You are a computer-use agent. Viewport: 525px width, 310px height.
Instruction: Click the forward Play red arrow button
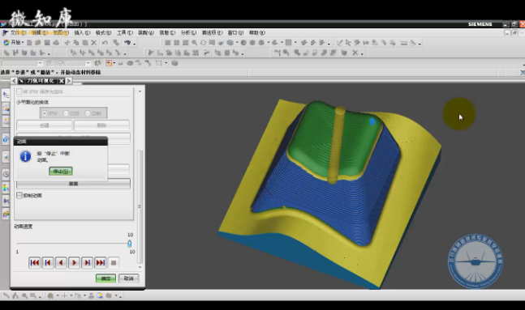pos(74,263)
